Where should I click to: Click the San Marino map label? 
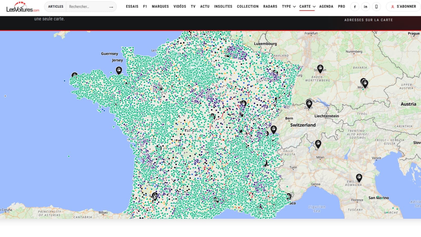(x=378, y=198)
